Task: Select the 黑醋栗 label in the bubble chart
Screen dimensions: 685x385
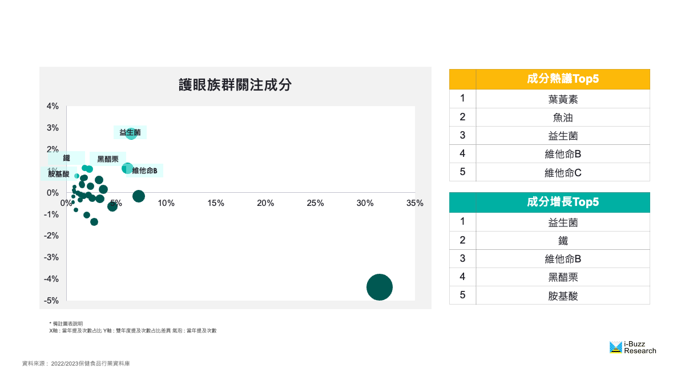Action: pos(108,159)
